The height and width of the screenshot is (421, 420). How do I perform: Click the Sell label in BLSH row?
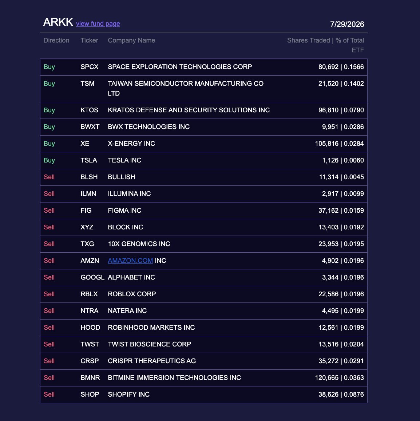[x=49, y=177]
